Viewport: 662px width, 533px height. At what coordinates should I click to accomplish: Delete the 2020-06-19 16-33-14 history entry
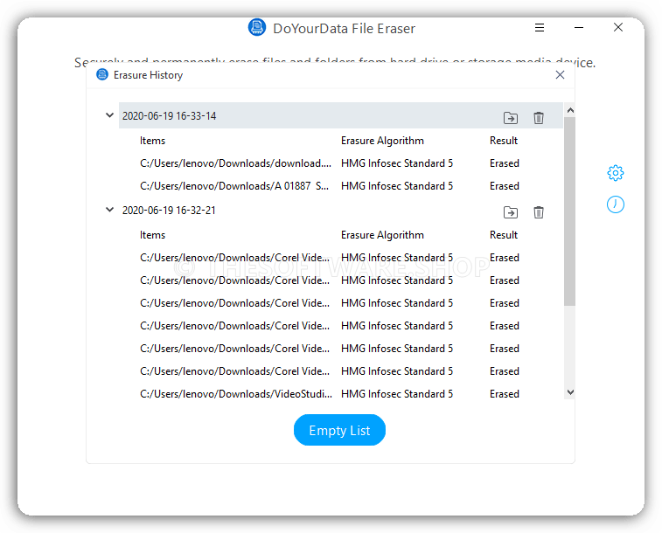tap(539, 118)
